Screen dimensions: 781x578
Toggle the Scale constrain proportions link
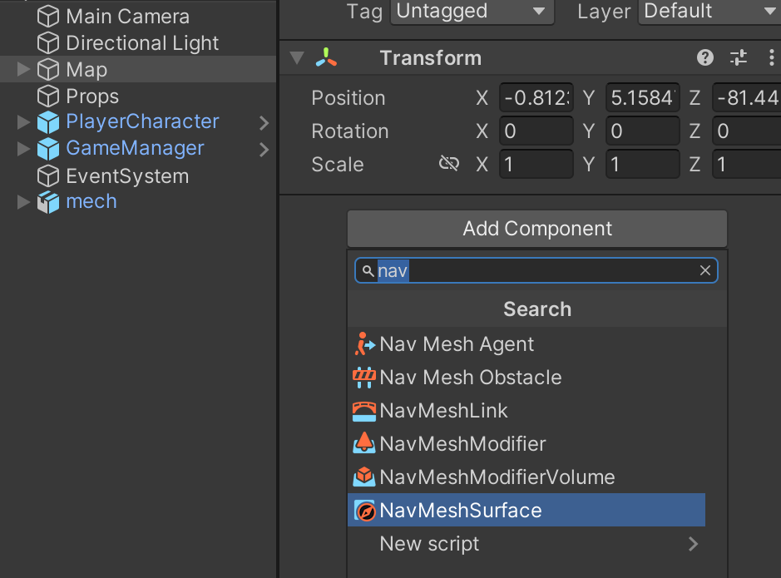(449, 164)
